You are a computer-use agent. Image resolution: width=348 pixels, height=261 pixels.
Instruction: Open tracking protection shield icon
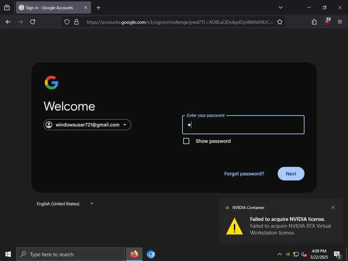(x=67, y=22)
